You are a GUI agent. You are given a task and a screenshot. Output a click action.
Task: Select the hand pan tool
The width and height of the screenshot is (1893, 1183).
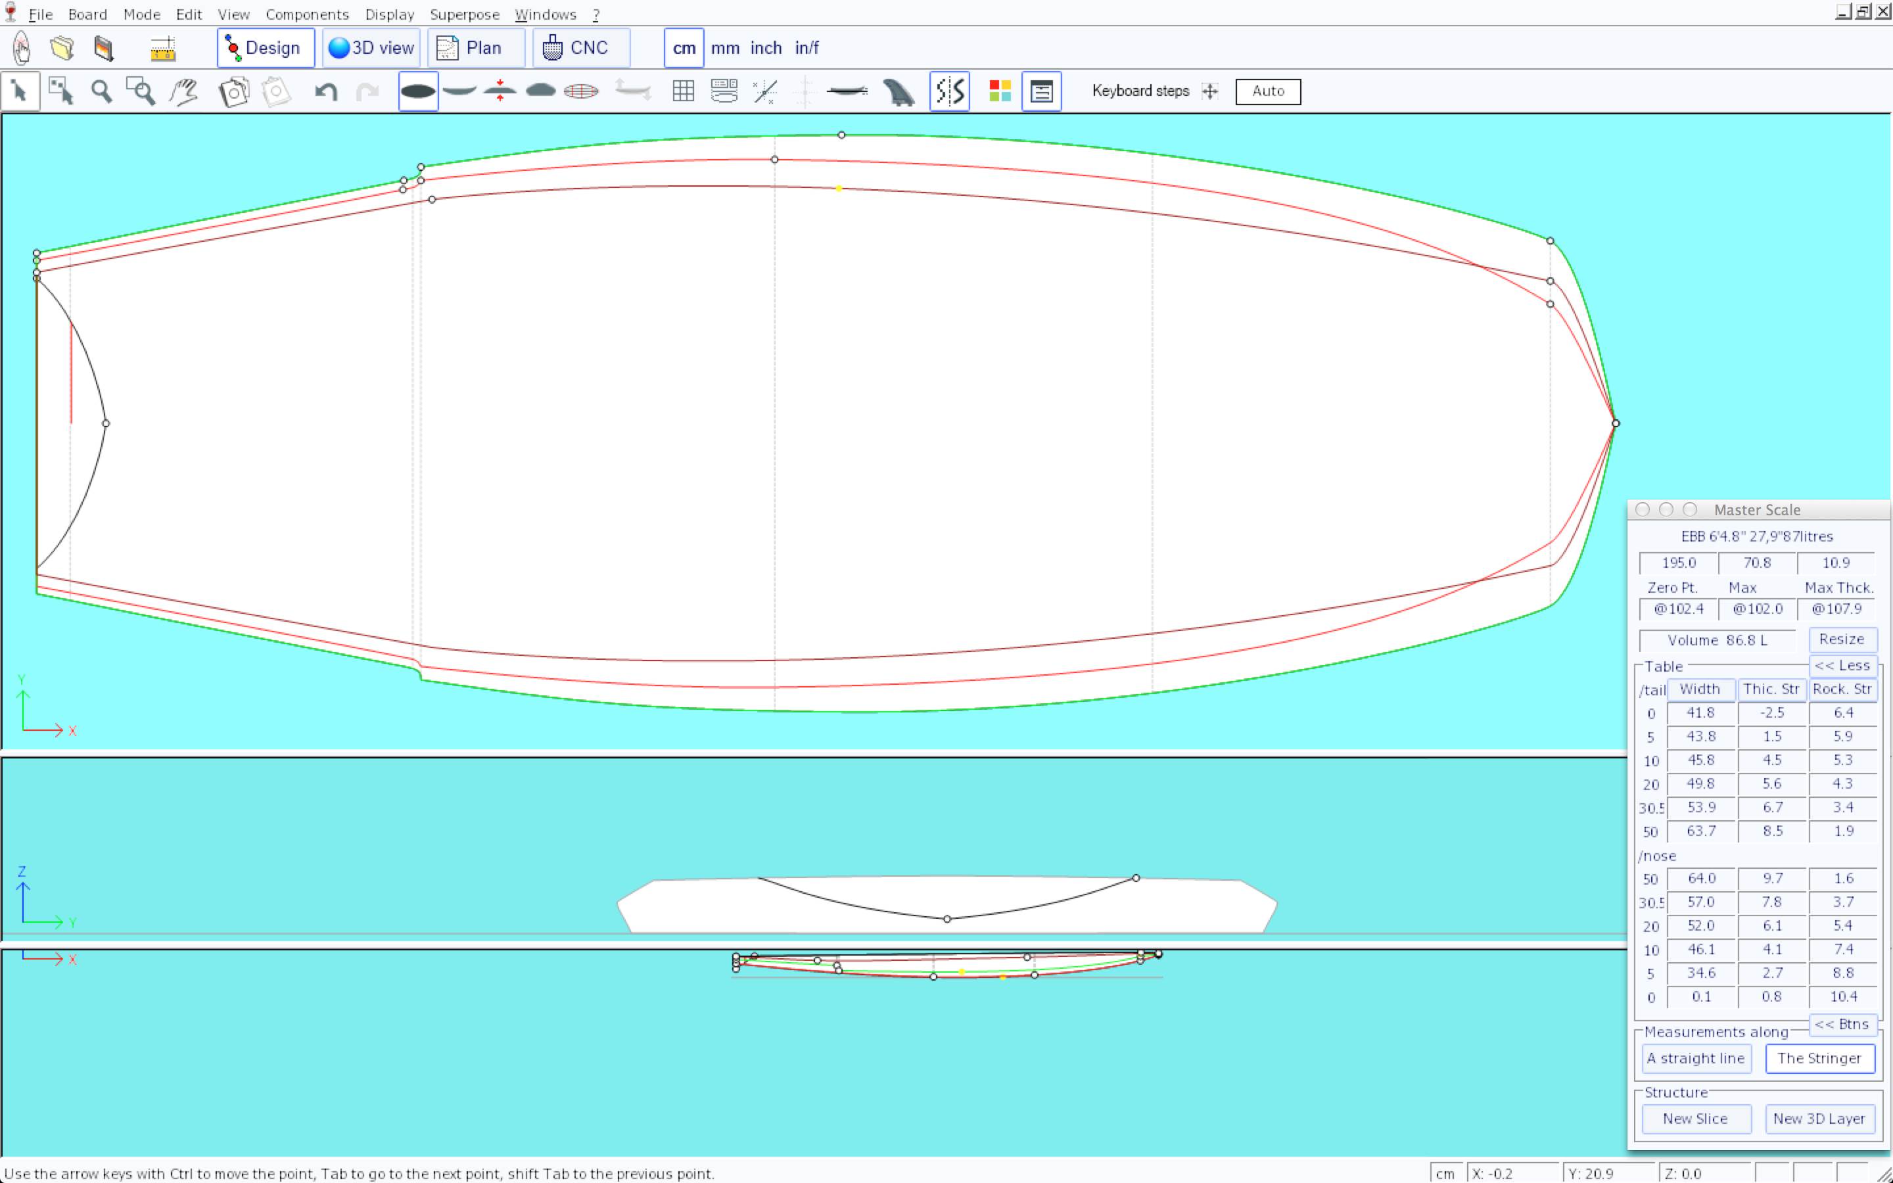(184, 91)
